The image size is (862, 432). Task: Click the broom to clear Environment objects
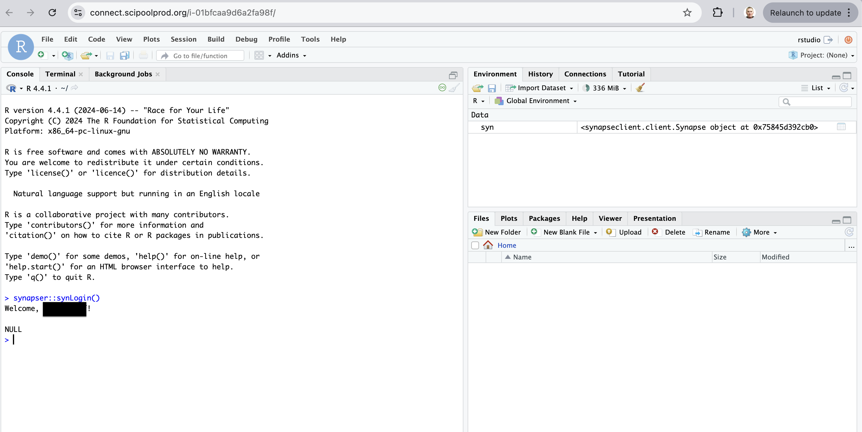point(640,88)
